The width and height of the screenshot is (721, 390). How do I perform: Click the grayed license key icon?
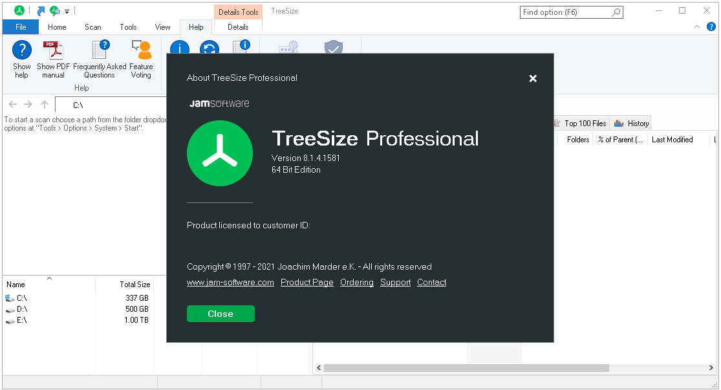(x=288, y=47)
